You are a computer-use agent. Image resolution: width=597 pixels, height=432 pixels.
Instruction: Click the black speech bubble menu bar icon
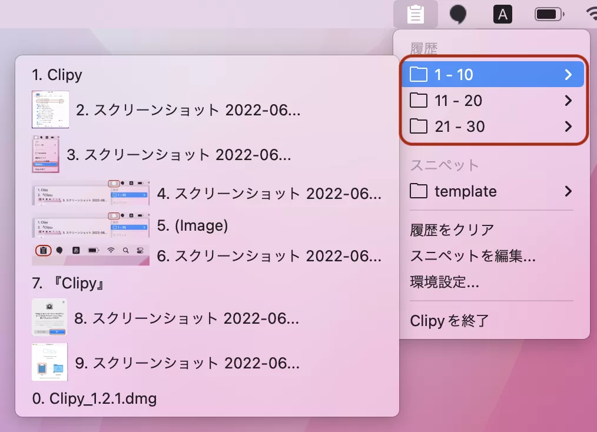458,15
